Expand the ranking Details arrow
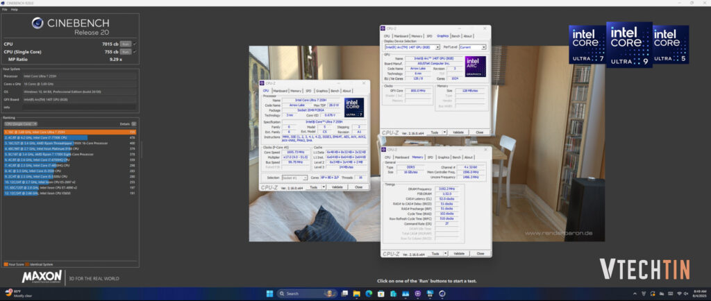Screen dimensions: 711x301 click(134, 123)
